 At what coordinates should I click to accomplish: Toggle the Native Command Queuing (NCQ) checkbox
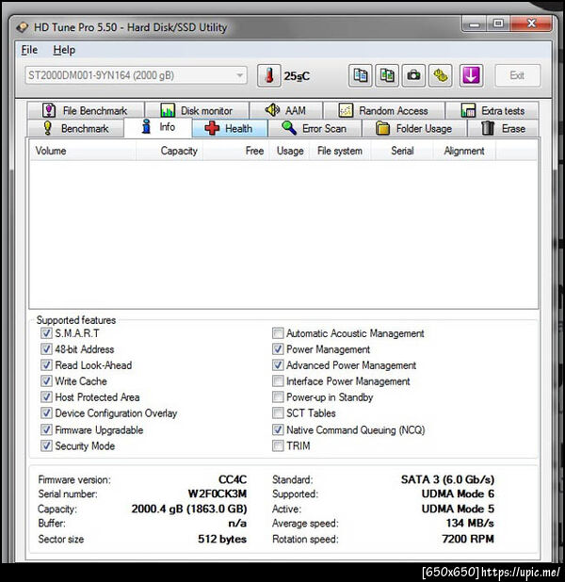278,429
